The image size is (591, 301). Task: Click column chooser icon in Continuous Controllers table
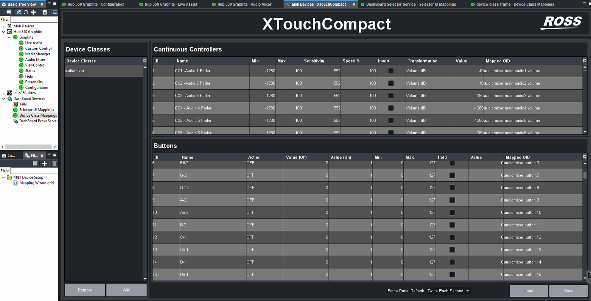pos(585,61)
